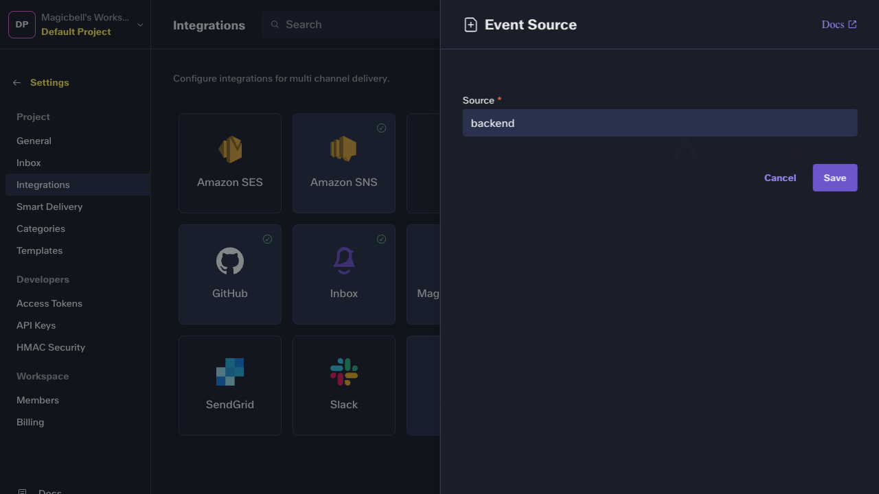Image resolution: width=879 pixels, height=494 pixels.
Task: Focus the Search field
Action: [x=350, y=25]
